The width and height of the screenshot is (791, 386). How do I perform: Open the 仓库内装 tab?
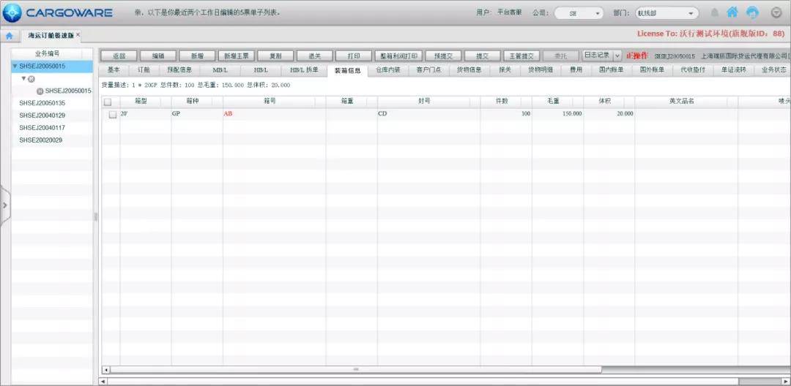click(388, 70)
